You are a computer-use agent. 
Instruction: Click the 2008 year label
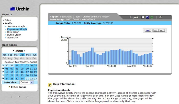click(x=19, y=51)
